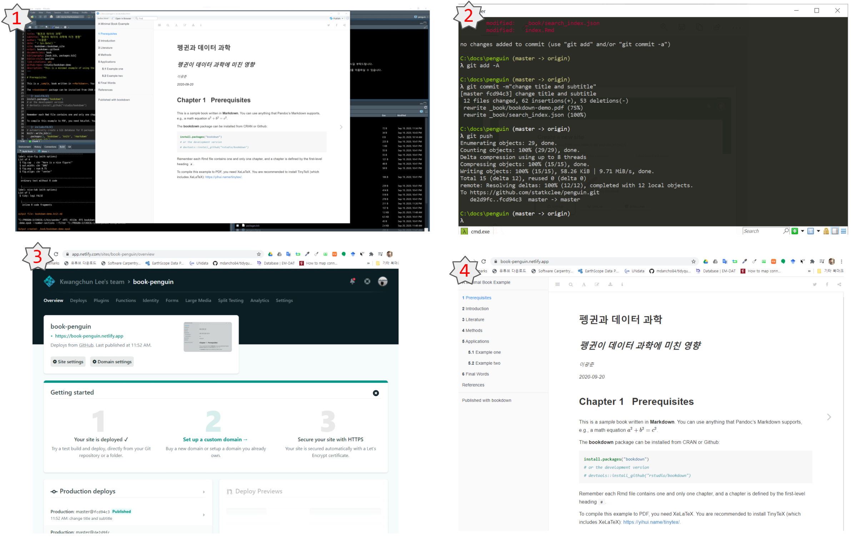Toggle the lock icon in cmder status bar
Viewport: 851px width, 539px height.
(826, 231)
